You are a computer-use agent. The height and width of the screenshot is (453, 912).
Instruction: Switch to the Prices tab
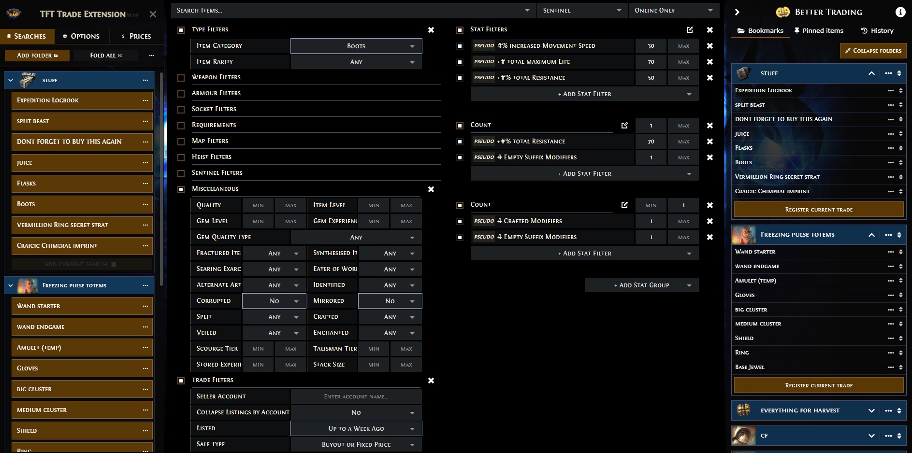click(x=137, y=36)
